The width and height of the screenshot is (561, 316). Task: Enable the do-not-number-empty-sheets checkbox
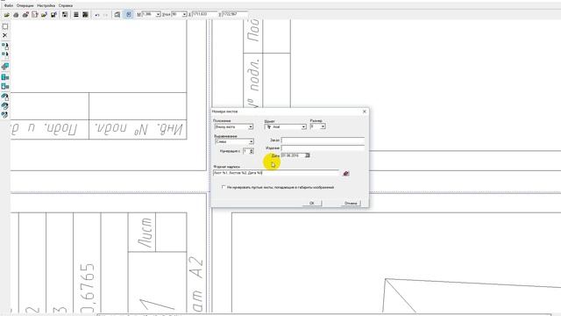click(224, 187)
